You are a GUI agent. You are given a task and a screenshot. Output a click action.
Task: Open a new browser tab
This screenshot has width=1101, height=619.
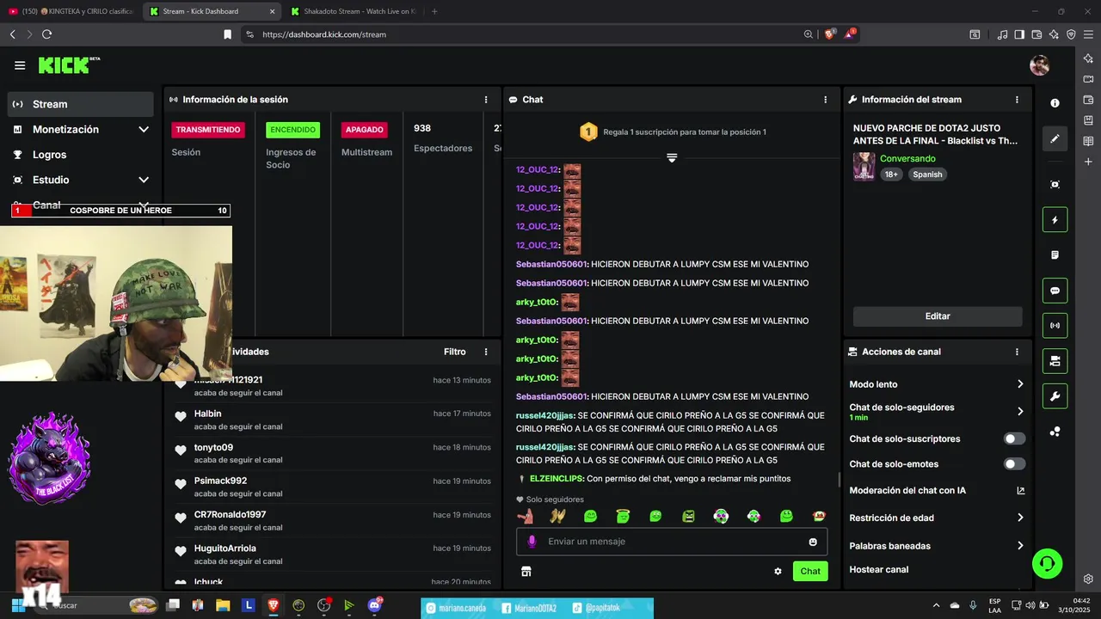click(434, 11)
